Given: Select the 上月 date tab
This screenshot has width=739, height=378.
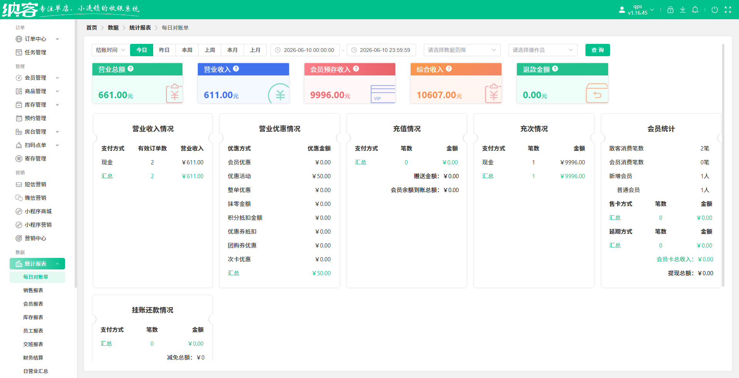Looking at the screenshot, I should point(255,50).
